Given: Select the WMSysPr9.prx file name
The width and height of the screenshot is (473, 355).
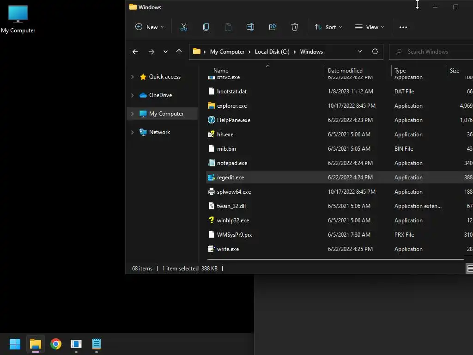Looking at the screenshot, I should click(x=234, y=234).
